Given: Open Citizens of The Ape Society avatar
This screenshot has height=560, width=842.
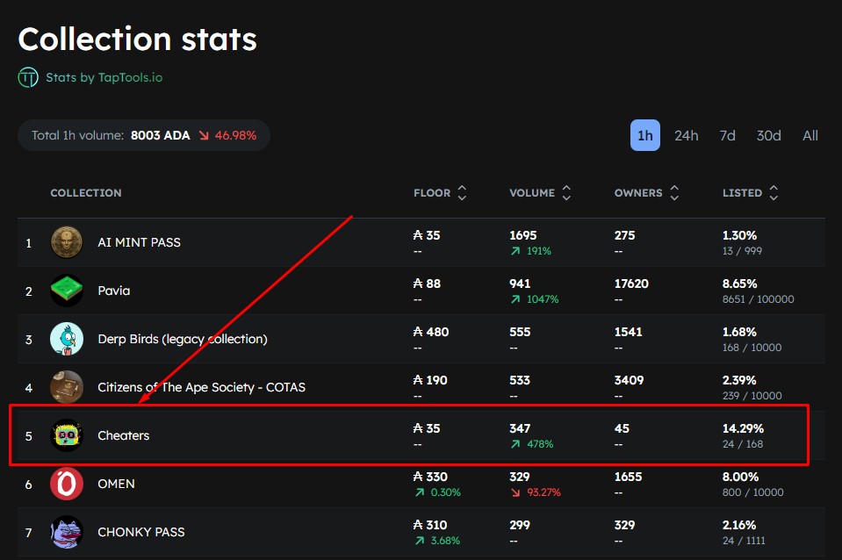Looking at the screenshot, I should pyautogui.click(x=67, y=387).
